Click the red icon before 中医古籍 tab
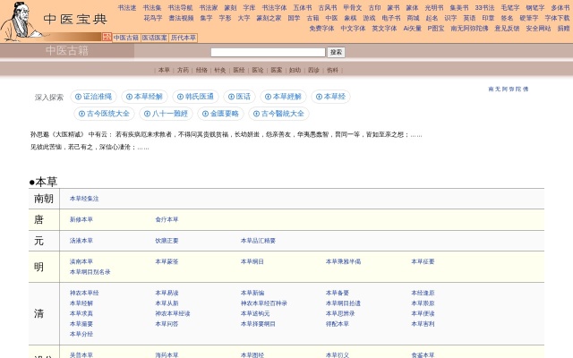This screenshot has width=573, height=358. pyautogui.click(x=107, y=38)
